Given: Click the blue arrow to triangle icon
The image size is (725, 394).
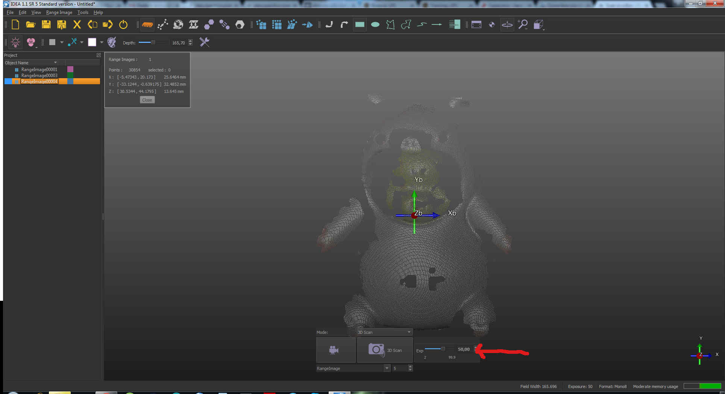Looking at the screenshot, I should coord(307,25).
